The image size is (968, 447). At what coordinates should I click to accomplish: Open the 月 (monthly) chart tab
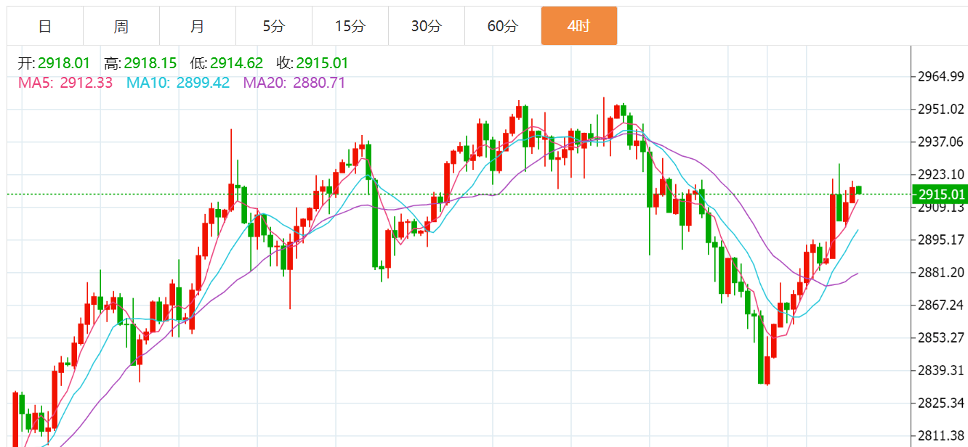click(x=198, y=27)
